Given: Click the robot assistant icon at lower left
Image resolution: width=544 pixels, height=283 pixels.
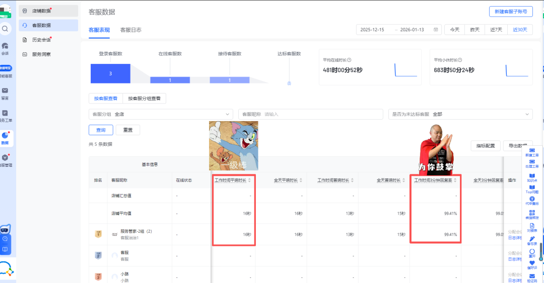Looking at the screenshot, I should coord(5,229).
